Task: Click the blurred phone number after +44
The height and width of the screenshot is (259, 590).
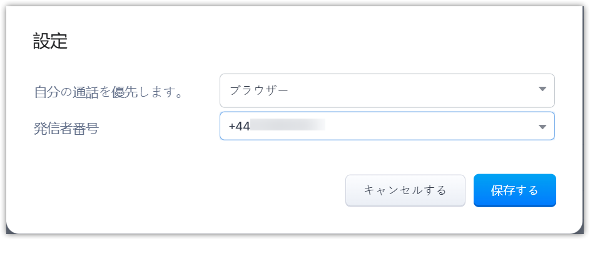Action: point(288,126)
